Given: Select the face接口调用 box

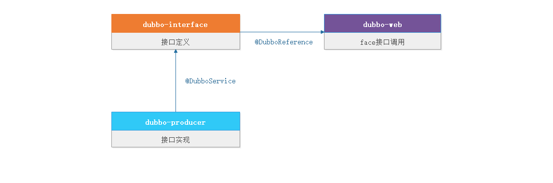Looking at the screenshot, I should [382, 41].
